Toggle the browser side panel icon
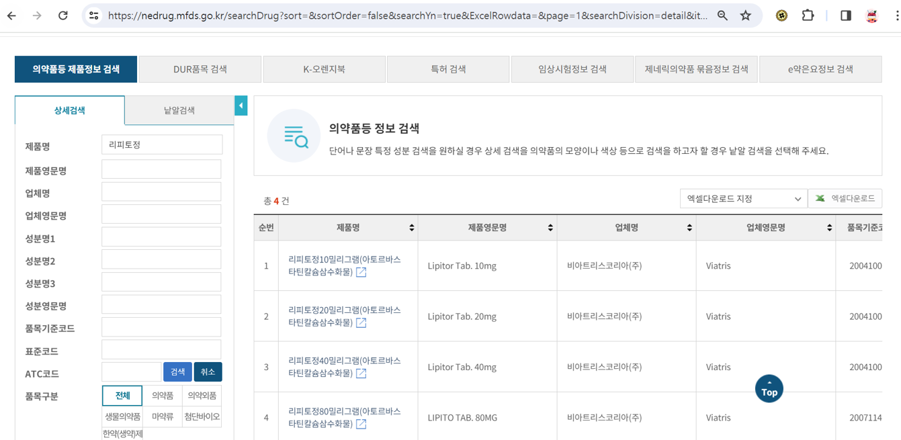901x440 pixels. coord(846,15)
